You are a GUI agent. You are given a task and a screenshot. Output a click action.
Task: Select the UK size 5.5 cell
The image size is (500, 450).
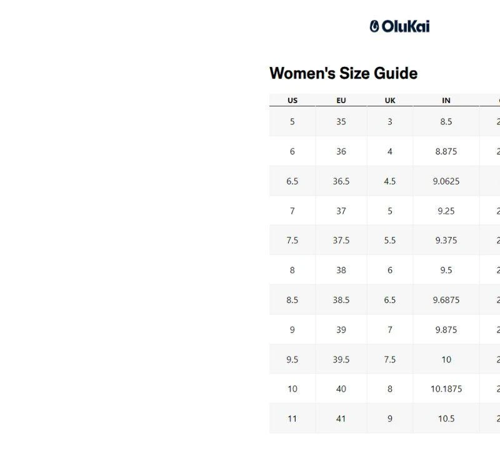tap(390, 241)
